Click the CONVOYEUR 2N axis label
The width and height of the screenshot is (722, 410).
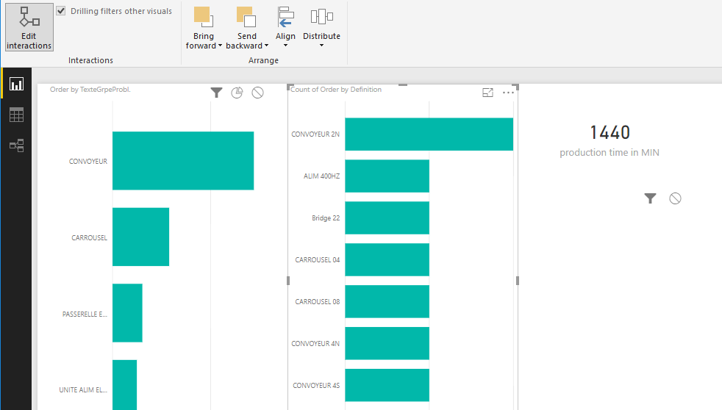pos(315,134)
